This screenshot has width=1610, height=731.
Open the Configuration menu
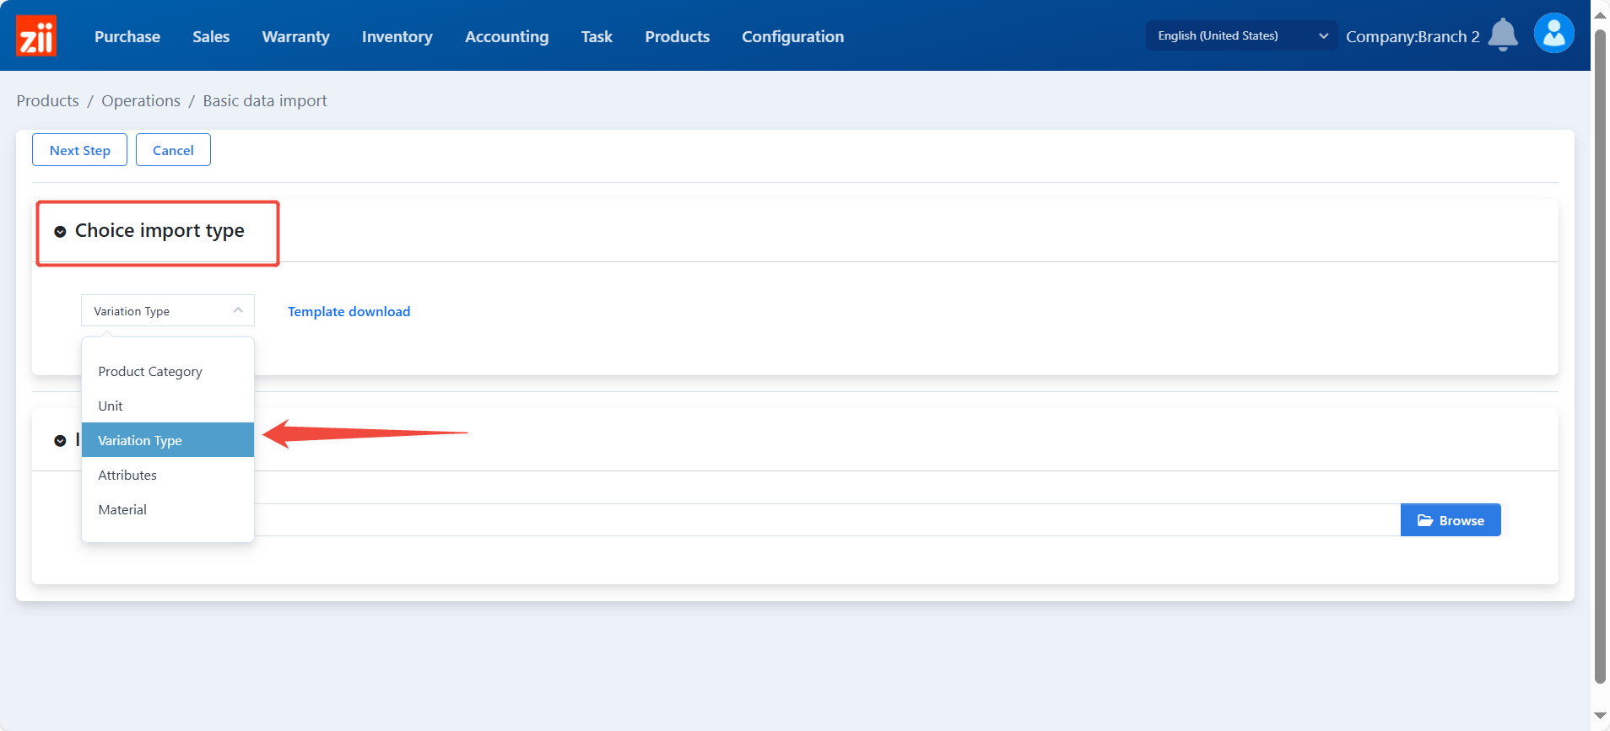[792, 36]
